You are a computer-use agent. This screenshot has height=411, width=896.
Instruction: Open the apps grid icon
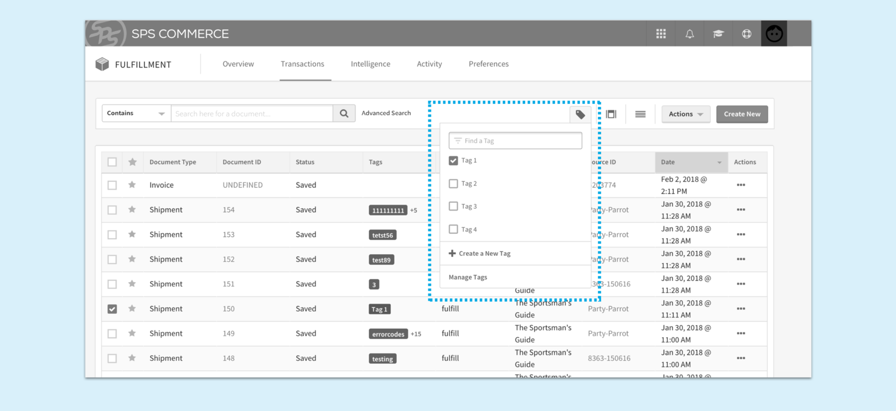pyautogui.click(x=661, y=34)
